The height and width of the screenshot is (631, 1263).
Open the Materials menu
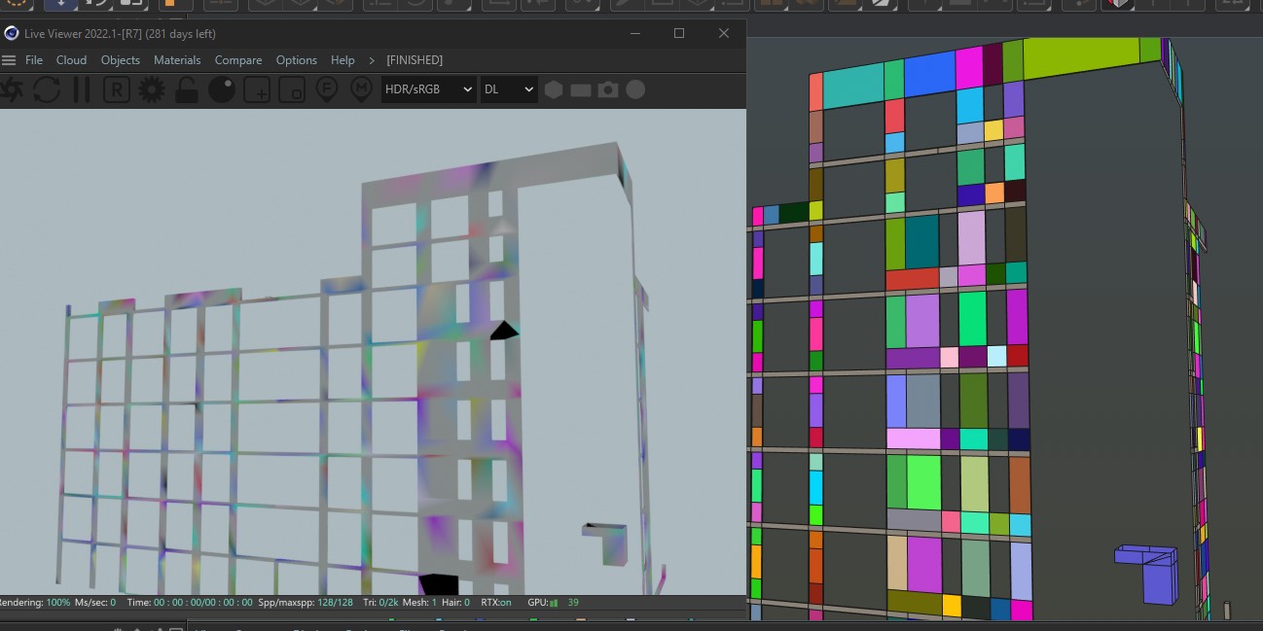(x=177, y=60)
